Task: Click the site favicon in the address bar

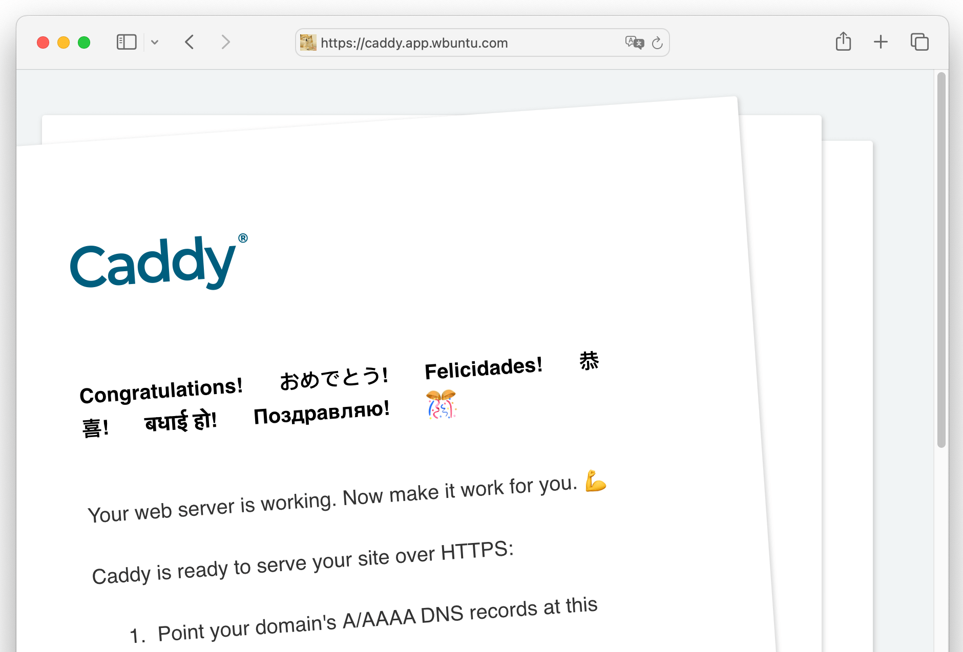Action: point(308,42)
